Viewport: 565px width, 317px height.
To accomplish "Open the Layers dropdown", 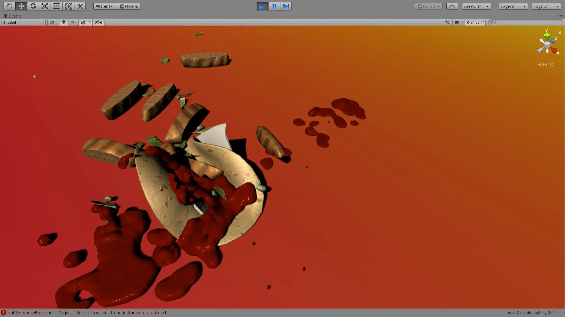I will pyautogui.click(x=513, y=6).
